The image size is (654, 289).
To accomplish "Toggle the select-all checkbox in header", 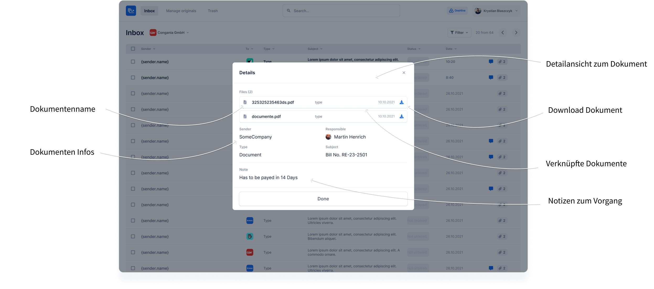I will 133,49.
